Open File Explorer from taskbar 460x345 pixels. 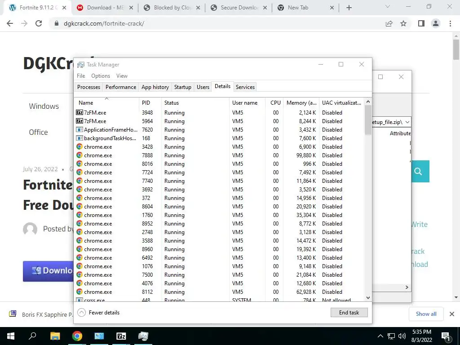[x=55, y=336]
